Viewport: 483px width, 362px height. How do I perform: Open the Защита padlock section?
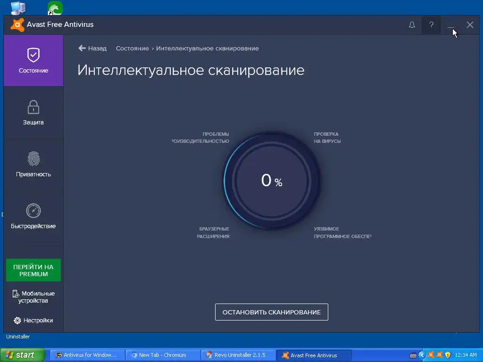point(33,112)
